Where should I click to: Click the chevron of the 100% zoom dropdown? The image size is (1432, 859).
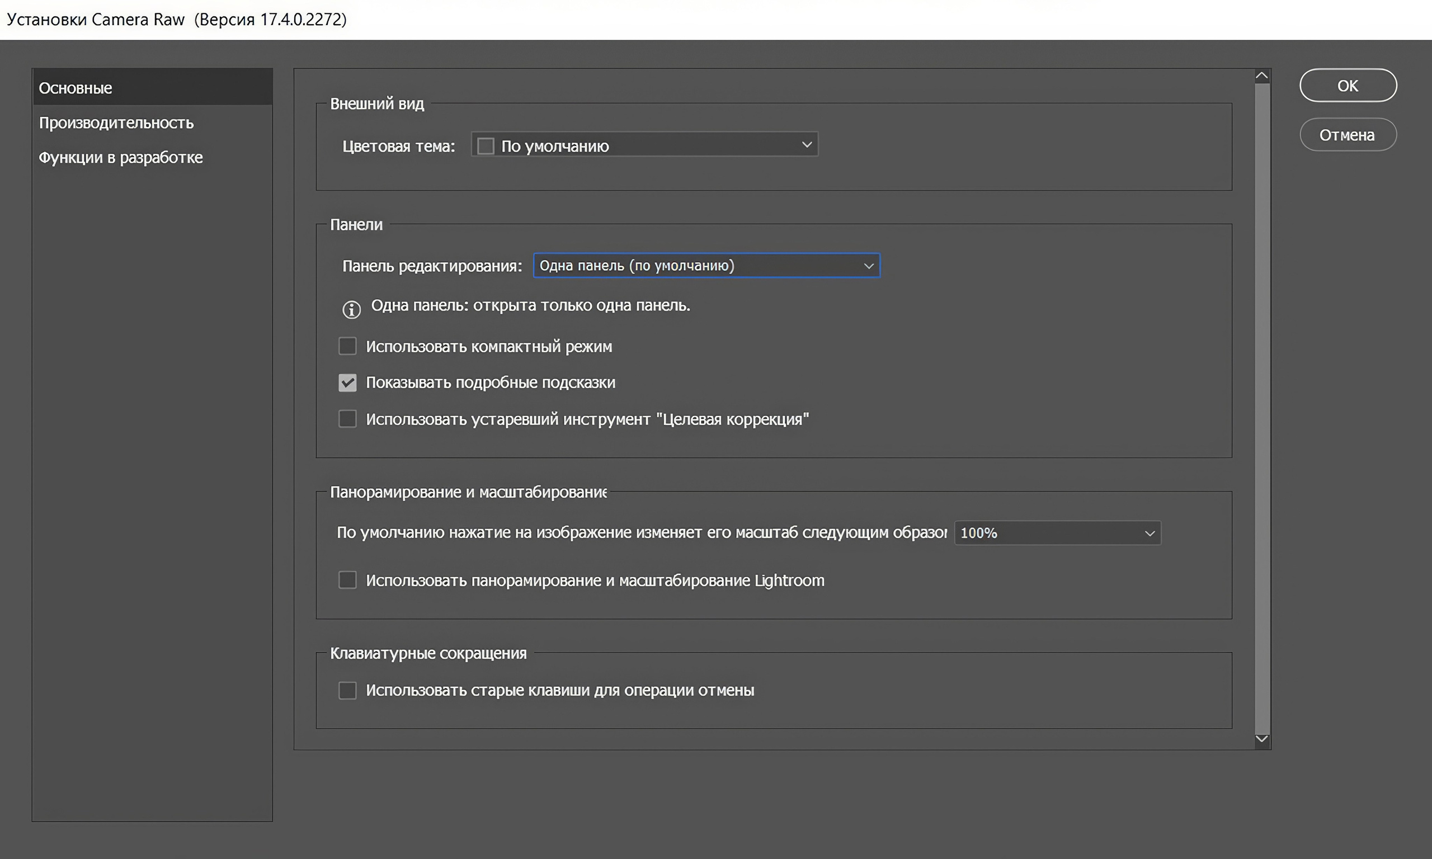point(1150,533)
